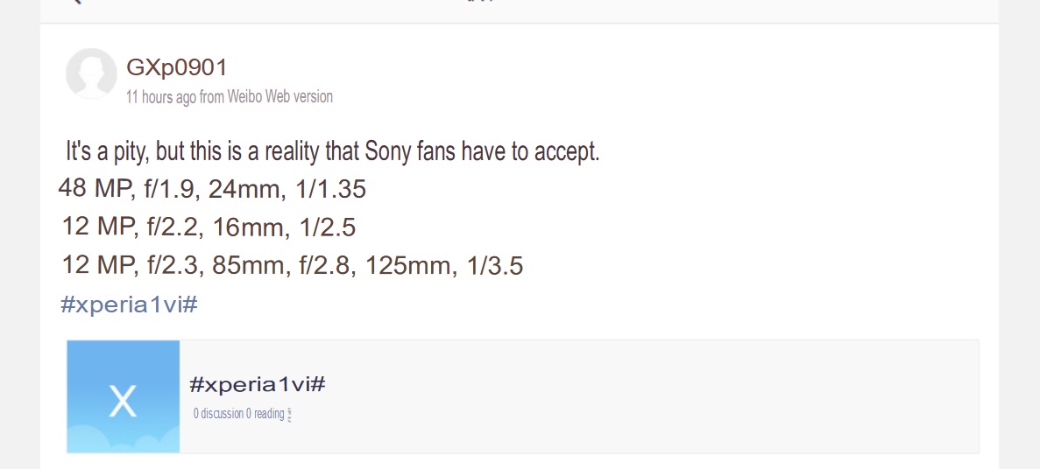Viewport: 1040px width, 469px height.
Task: Click the '1/3.5' sensor size text
Action: click(x=495, y=266)
